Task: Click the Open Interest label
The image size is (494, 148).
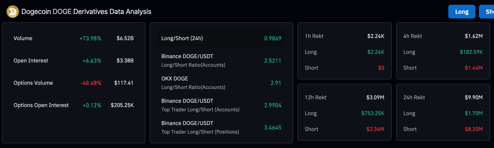Action: click(x=31, y=61)
